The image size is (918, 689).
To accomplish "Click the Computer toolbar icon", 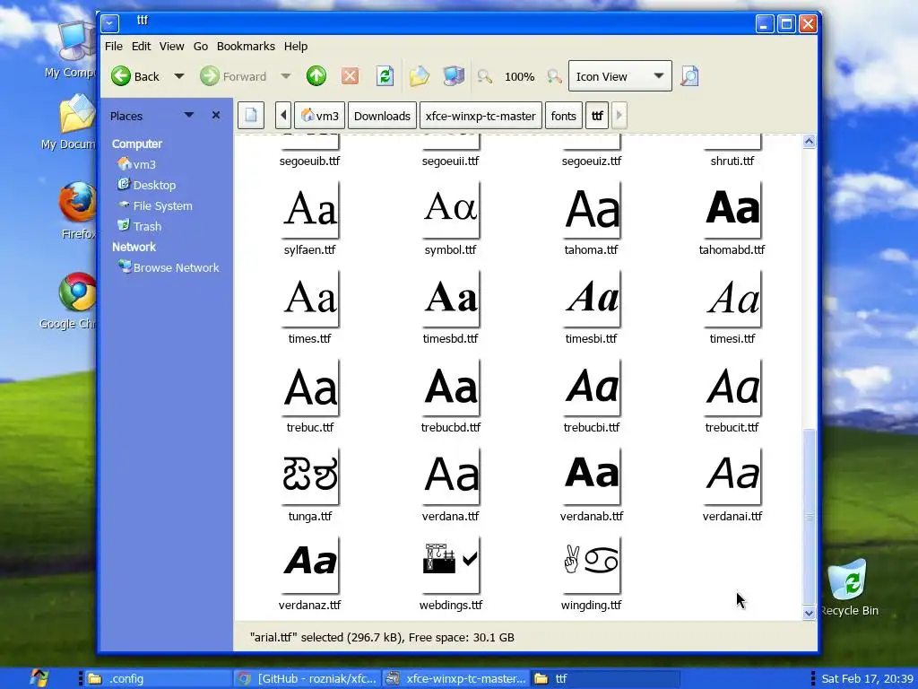I will point(454,76).
